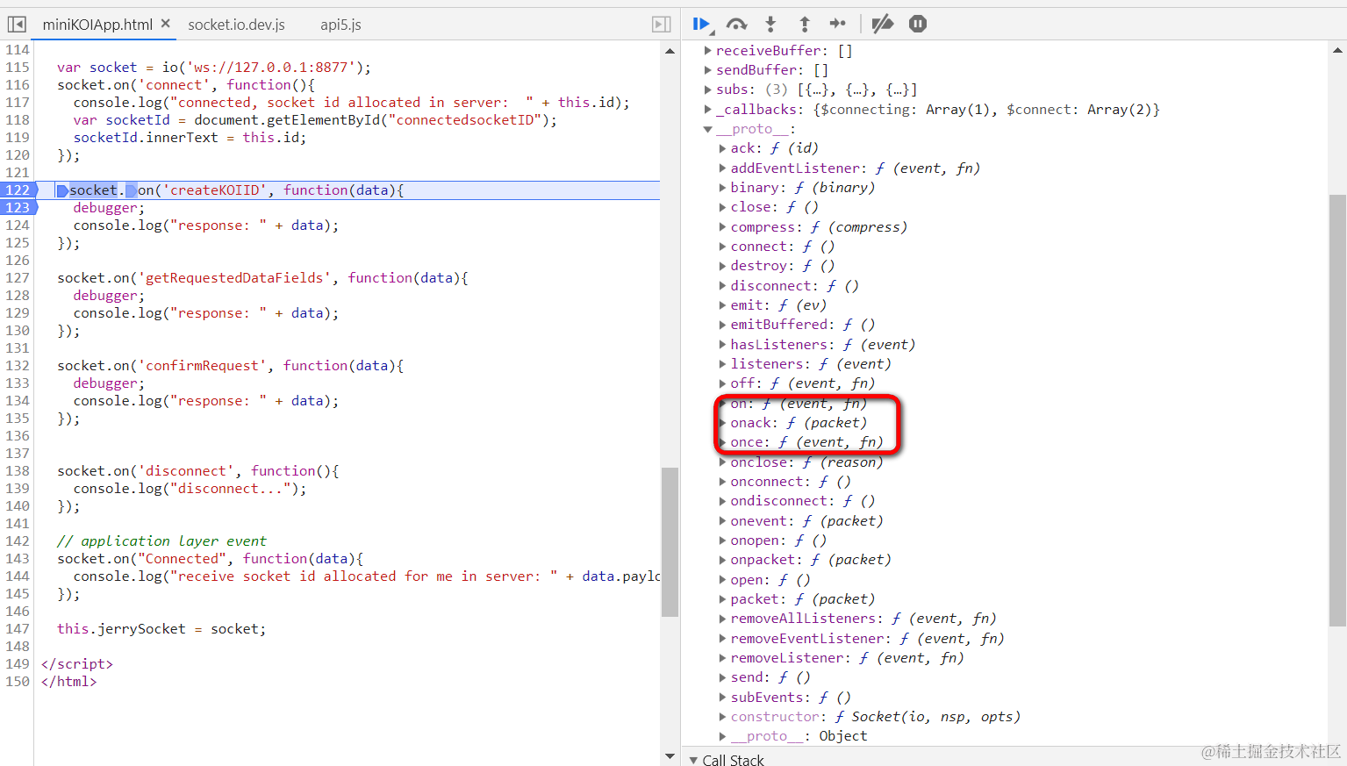Image resolution: width=1347 pixels, height=766 pixels.
Task: Step into next function call
Action: (x=770, y=24)
